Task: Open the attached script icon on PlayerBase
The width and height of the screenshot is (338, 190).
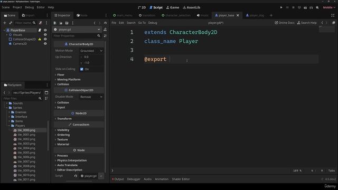Action: click(40, 30)
